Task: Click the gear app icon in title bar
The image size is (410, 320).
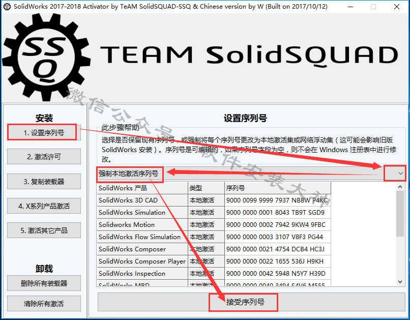Action: click(x=7, y=7)
